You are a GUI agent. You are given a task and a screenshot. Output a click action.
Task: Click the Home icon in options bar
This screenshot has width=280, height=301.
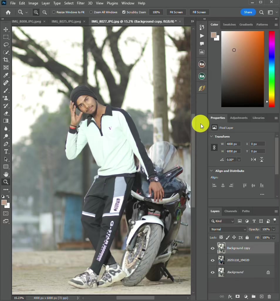[x=8, y=12]
